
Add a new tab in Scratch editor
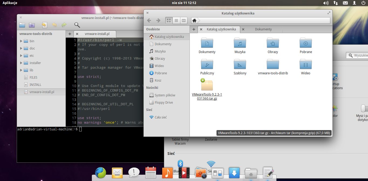point(70,34)
